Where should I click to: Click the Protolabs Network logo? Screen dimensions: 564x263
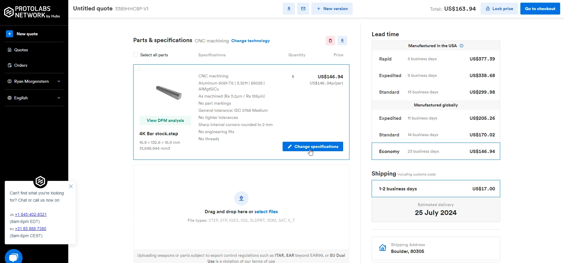[x=32, y=12]
